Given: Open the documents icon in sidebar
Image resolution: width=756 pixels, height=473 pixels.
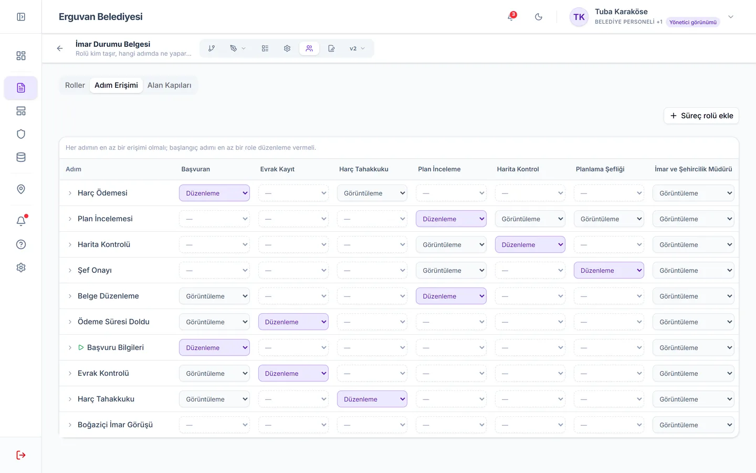Looking at the screenshot, I should [x=21, y=88].
